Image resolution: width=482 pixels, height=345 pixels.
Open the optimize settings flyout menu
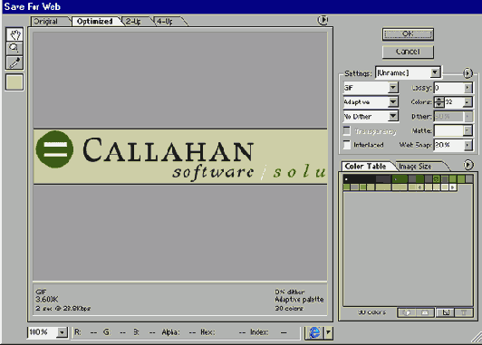coord(468,73)
